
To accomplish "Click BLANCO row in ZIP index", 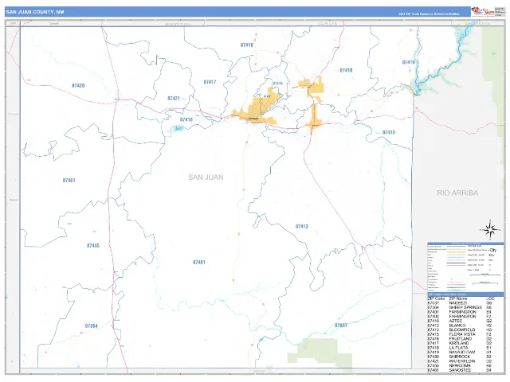I will [460, 325].
